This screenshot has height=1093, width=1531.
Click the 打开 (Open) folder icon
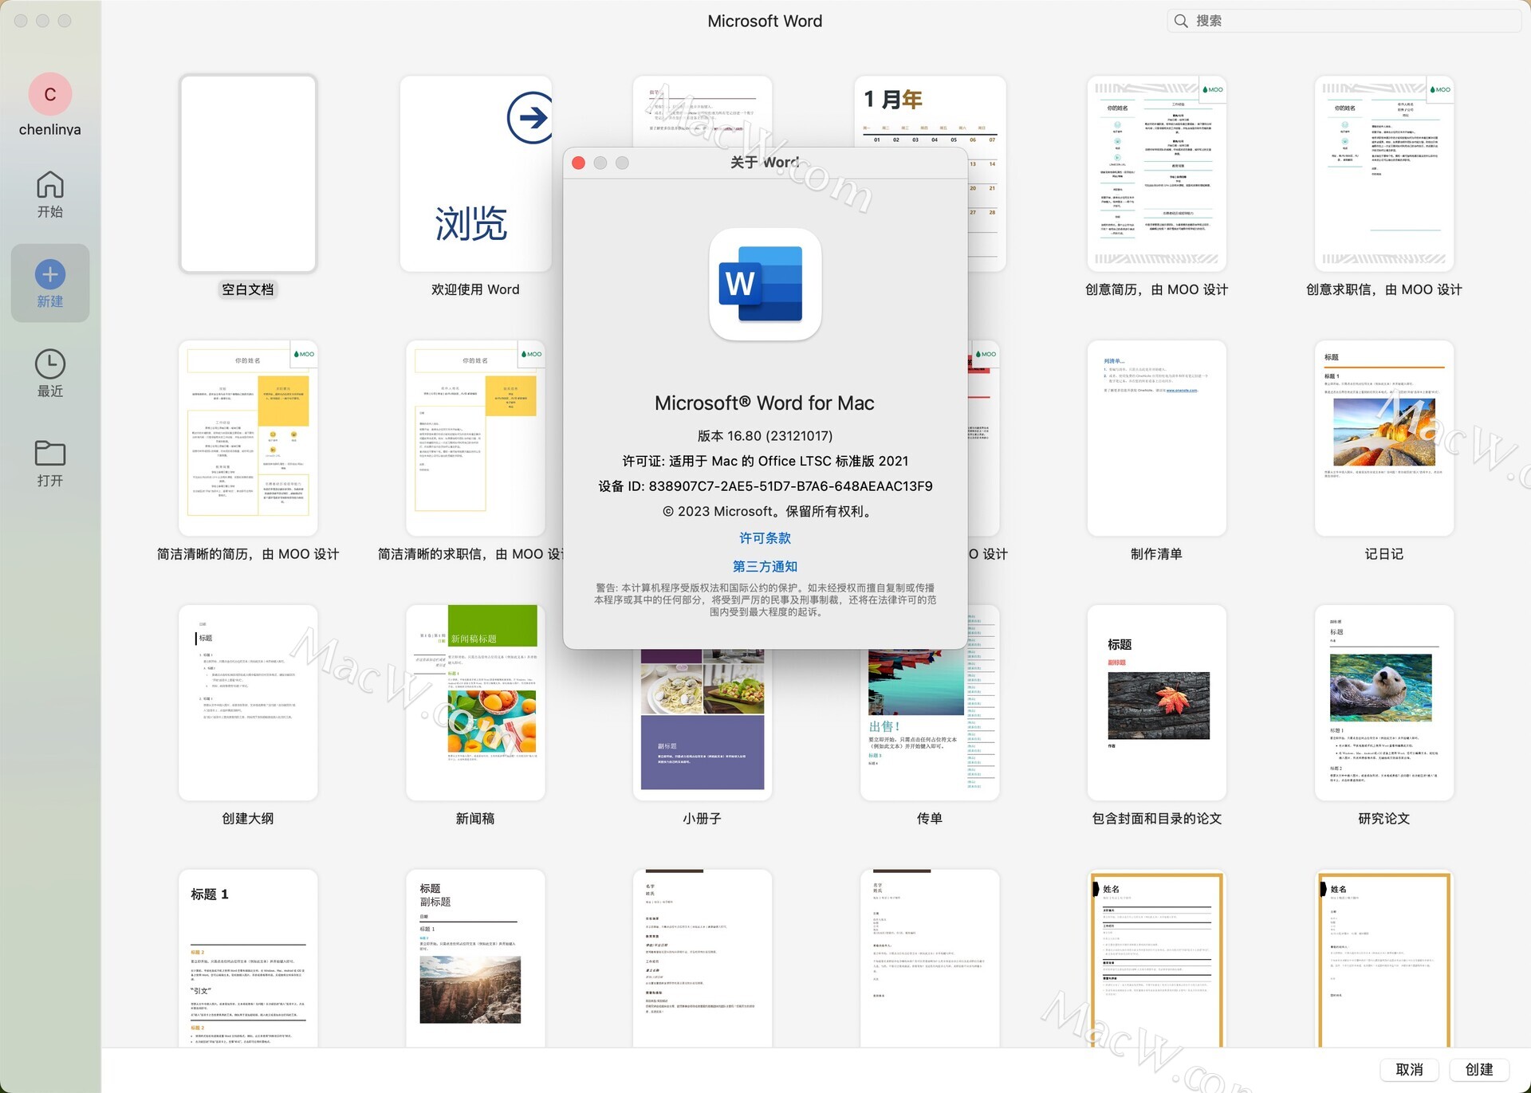(49, 453)
